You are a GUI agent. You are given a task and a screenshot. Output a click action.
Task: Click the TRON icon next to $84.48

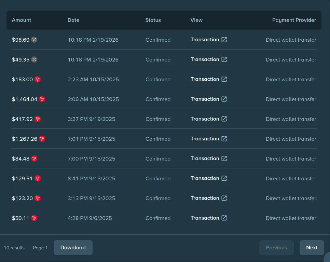point(34,158)
